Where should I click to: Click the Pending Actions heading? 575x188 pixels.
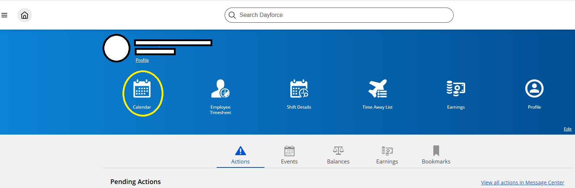point(136,182)
